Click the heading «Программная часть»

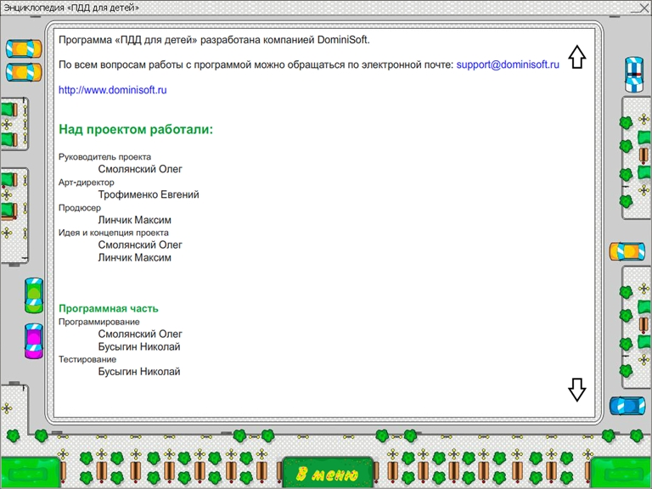pos(109,308)
